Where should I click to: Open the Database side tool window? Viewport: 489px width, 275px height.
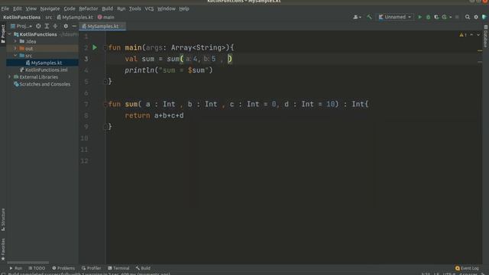coord(486,37)
